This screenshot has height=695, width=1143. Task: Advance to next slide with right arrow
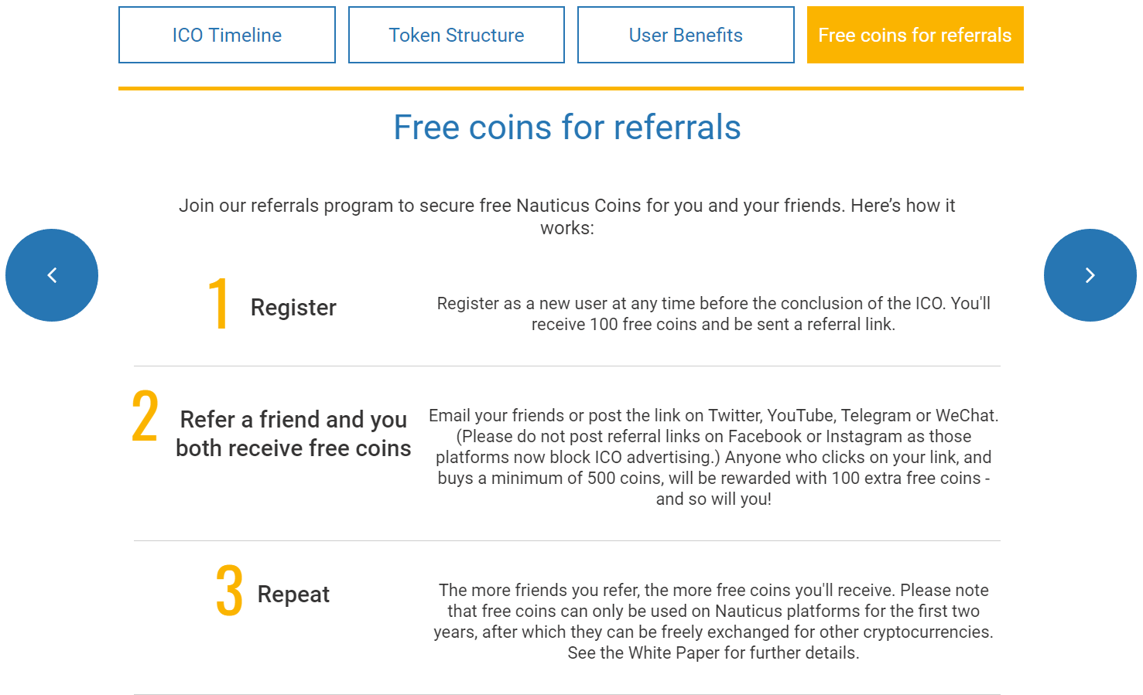(x=1090, y=275)
